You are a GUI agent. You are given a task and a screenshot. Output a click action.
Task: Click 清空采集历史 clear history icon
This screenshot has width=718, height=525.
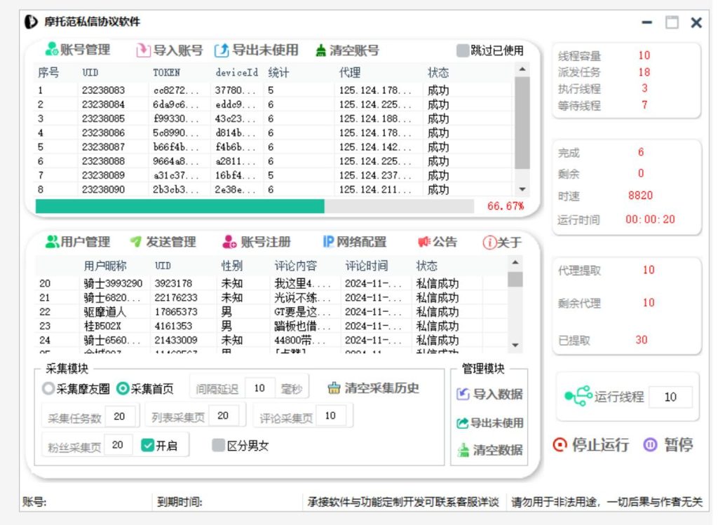pyautogui.click(x=334, y=388)
